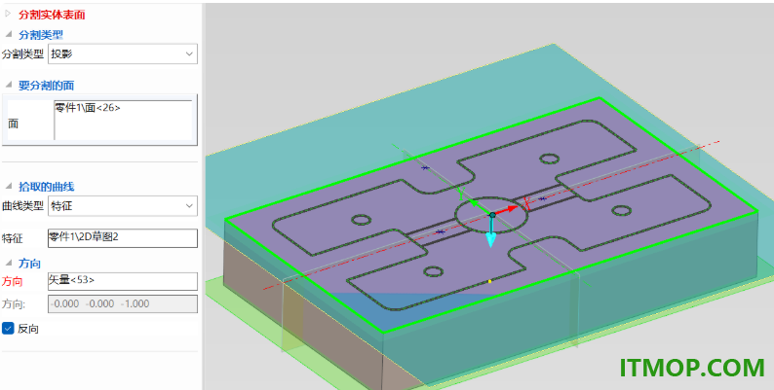Image resolution: width=774 pixels, height=390 pixels.
Task: Click the red 方向 field label
Action: coord(13,282)
